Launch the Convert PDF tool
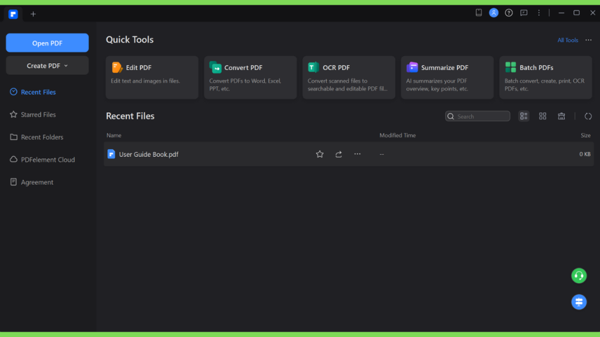Image resolution: width=600 pixels, height=337 pixels. click(250, 78)
